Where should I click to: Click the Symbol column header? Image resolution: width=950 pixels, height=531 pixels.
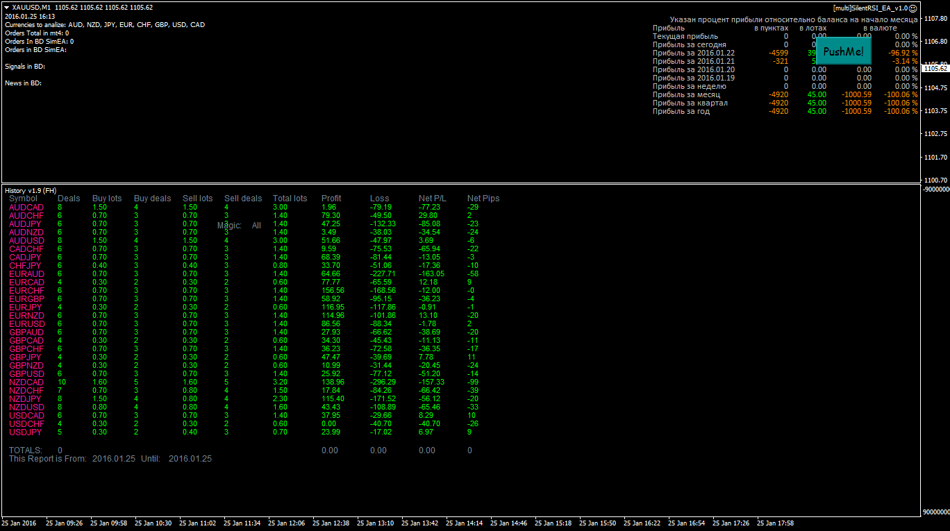click(23, 199)
